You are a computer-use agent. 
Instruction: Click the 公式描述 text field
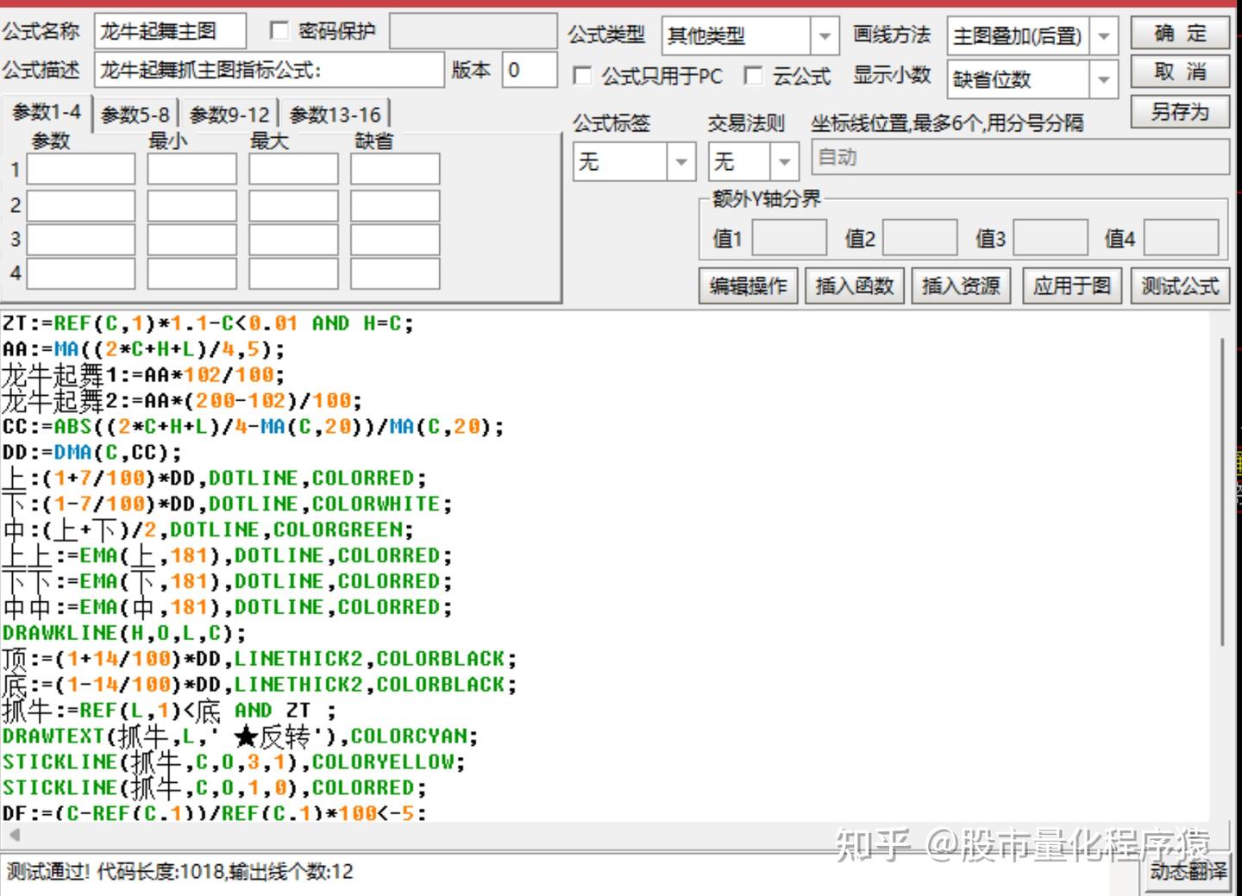point(269,70)
